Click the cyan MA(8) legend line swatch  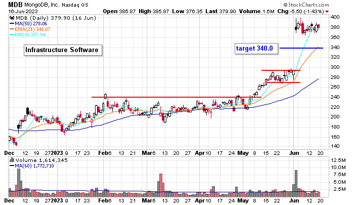12,35
